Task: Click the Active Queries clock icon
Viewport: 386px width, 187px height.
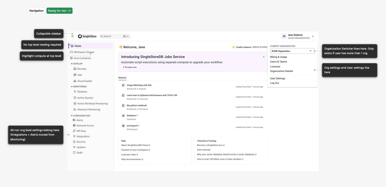Action: pyautogui.click(x=75, y=98)
